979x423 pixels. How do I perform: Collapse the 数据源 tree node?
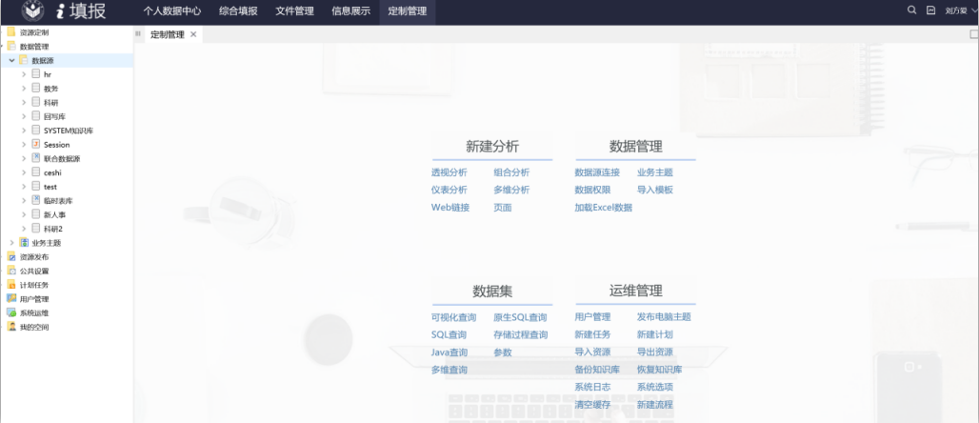click(x=11, y=60)
